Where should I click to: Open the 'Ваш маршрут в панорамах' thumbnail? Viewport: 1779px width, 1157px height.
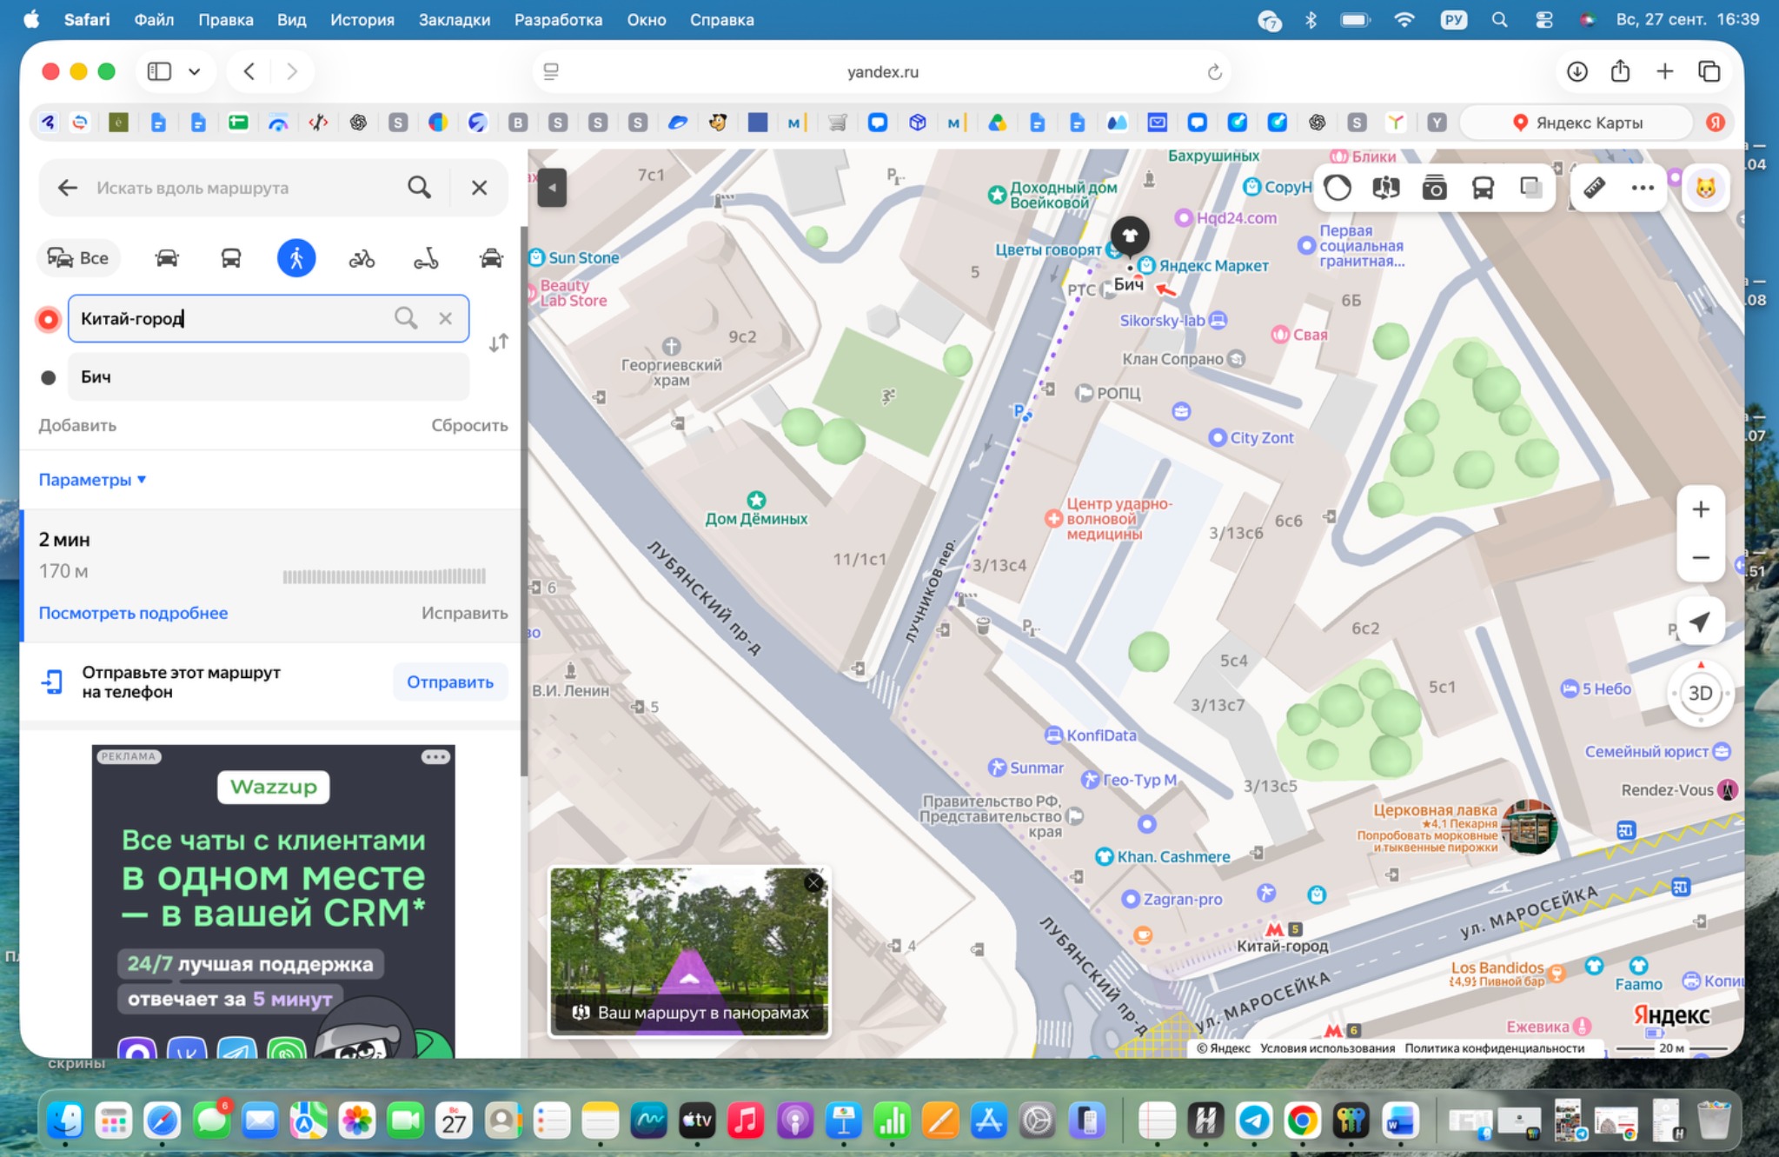(x=689, y=952)
